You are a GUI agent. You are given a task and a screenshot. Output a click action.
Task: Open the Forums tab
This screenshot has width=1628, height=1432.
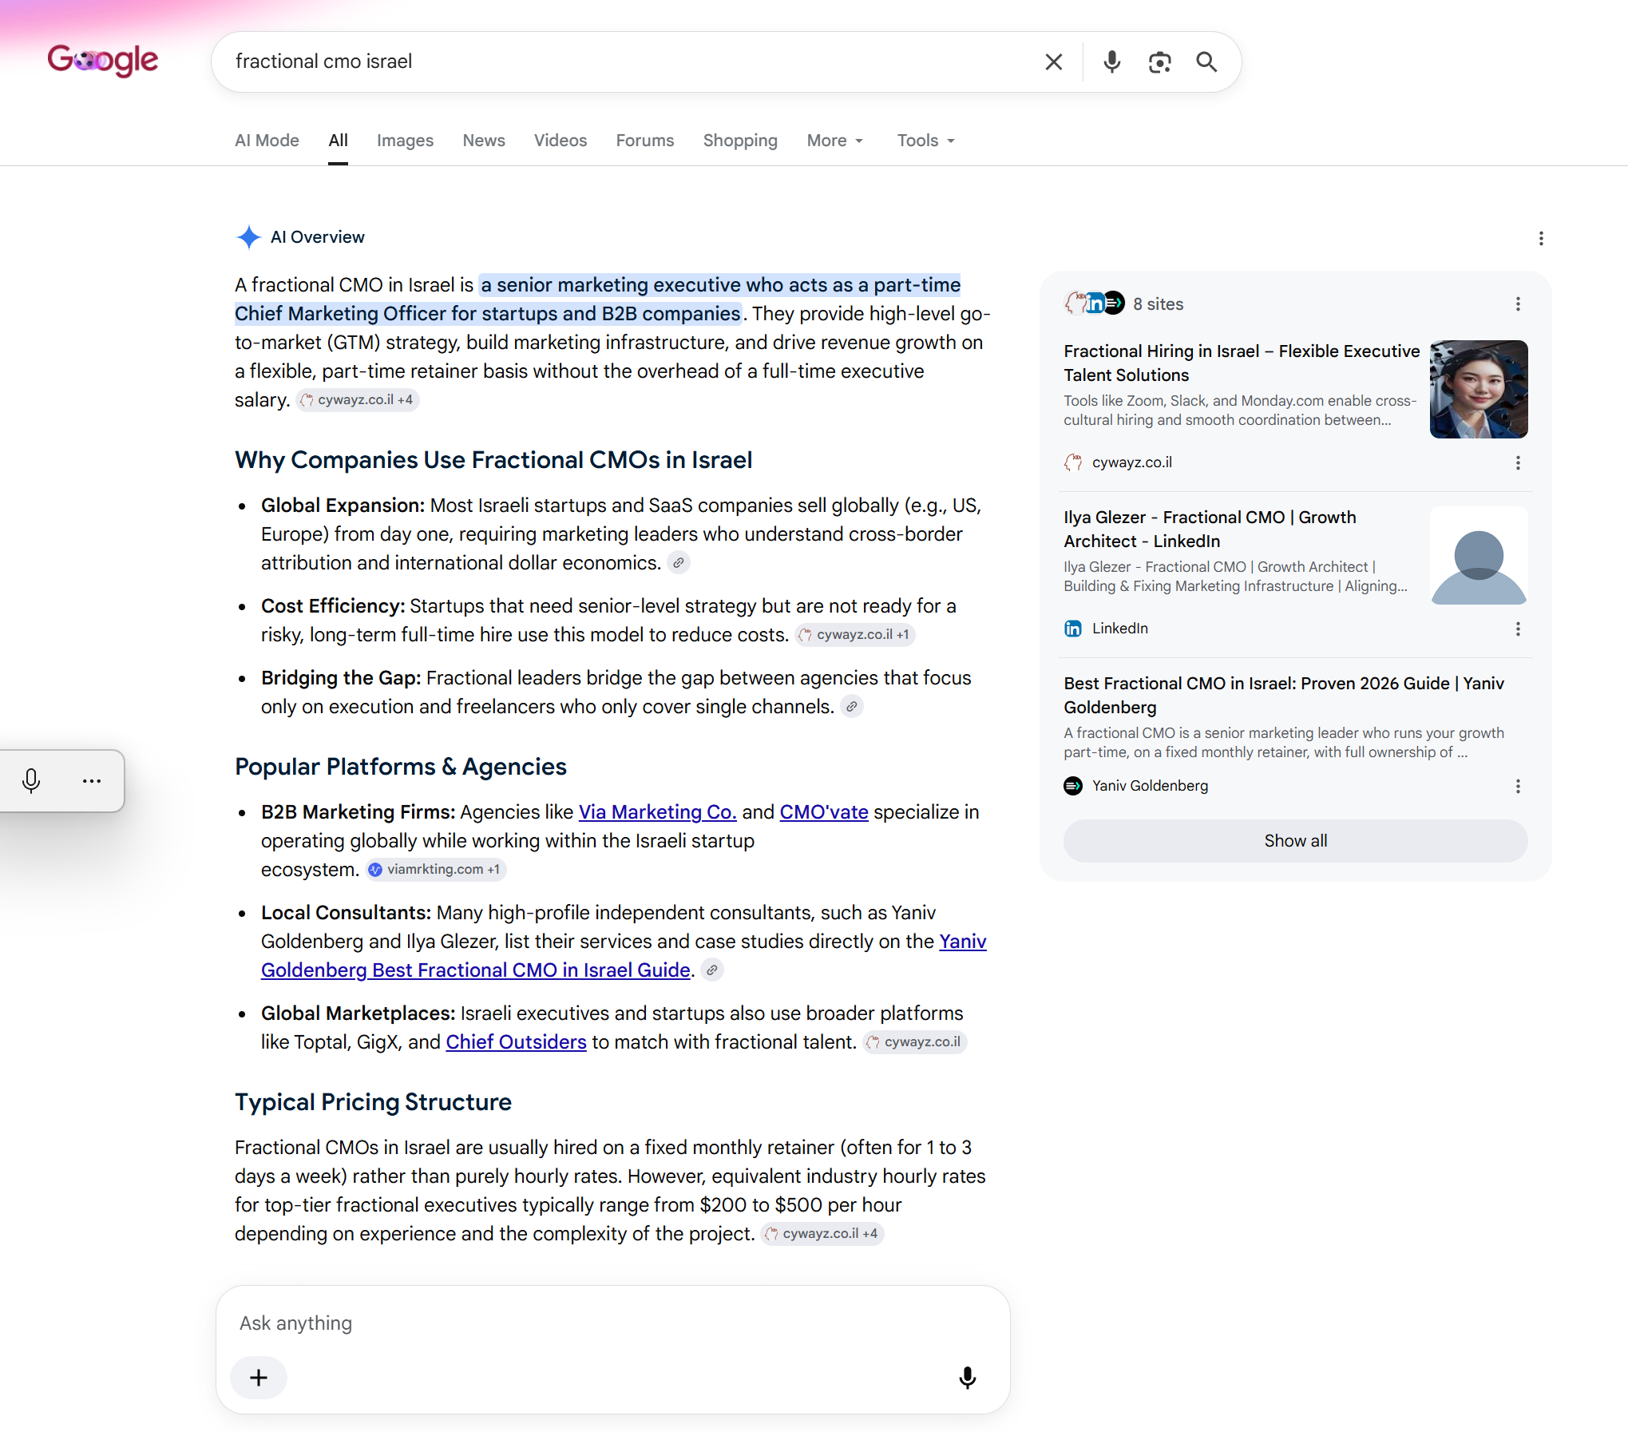(645, 141)
